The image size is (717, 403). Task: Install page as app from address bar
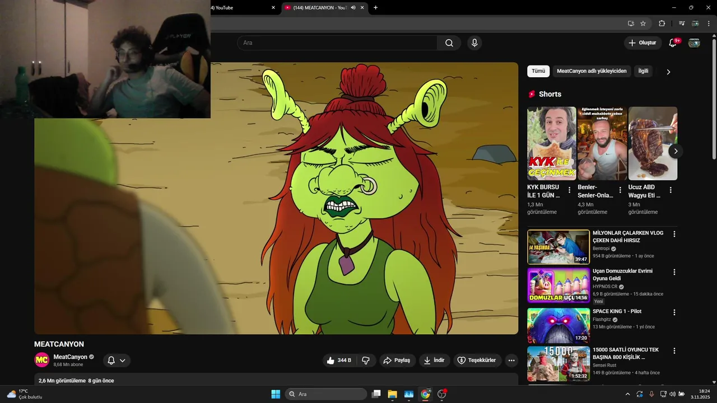pos(631,24)
